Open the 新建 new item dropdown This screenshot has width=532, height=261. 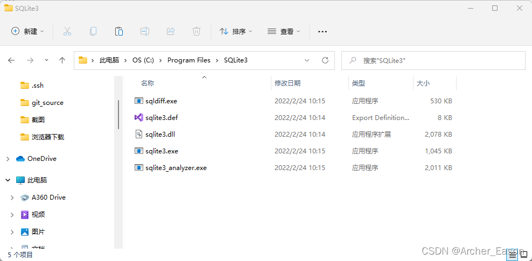point(27,32)
